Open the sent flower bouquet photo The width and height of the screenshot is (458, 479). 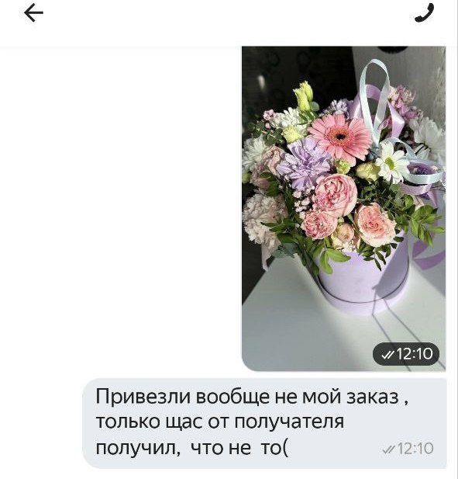coord(343,209)
